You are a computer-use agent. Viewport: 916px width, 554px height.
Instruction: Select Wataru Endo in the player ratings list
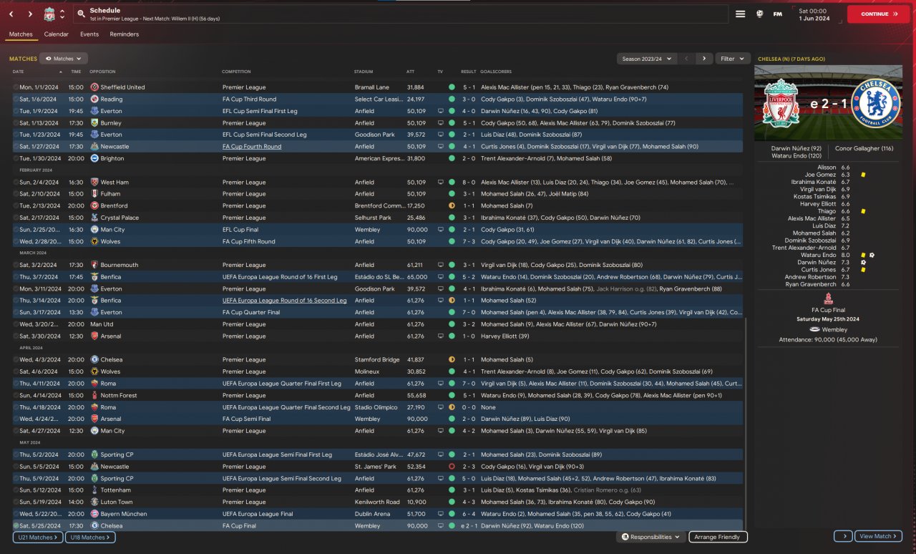[818, 255]
